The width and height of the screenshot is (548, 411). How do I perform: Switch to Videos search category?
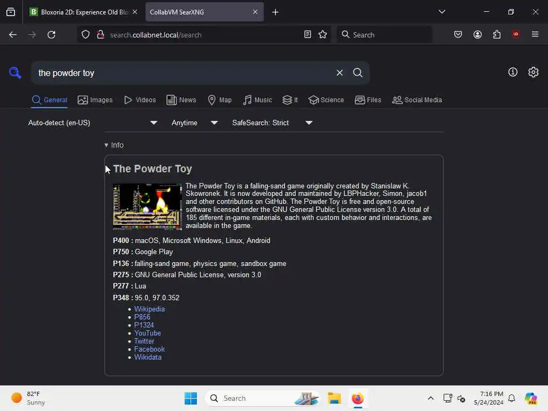tap(140, 100)
